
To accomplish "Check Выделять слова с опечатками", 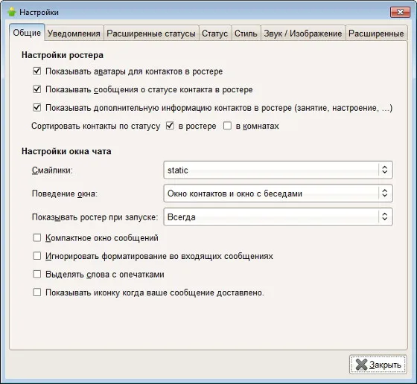I will [37, 274].
